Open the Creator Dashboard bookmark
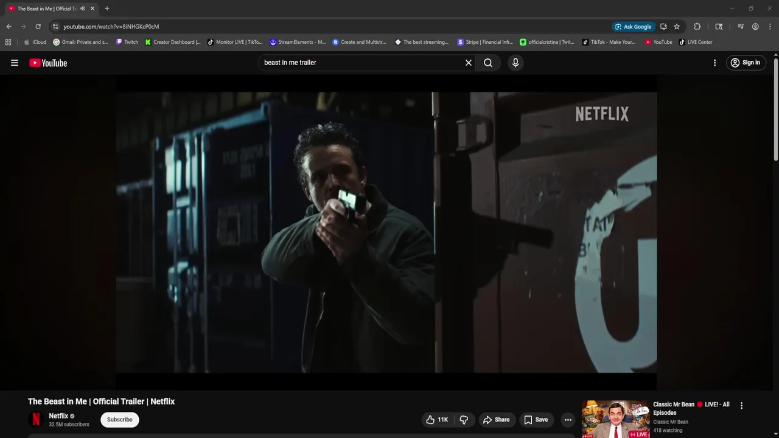The height and width of the screenshot is (438, 779). tap(173, 42)
